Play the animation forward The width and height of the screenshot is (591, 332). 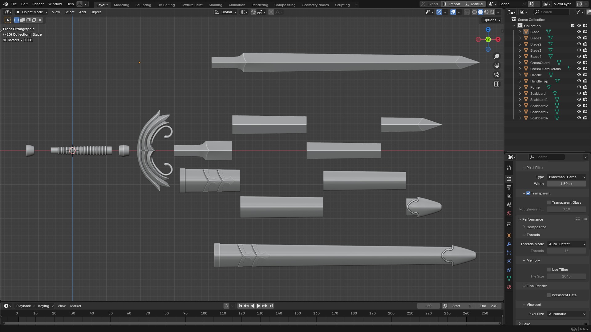258,306
